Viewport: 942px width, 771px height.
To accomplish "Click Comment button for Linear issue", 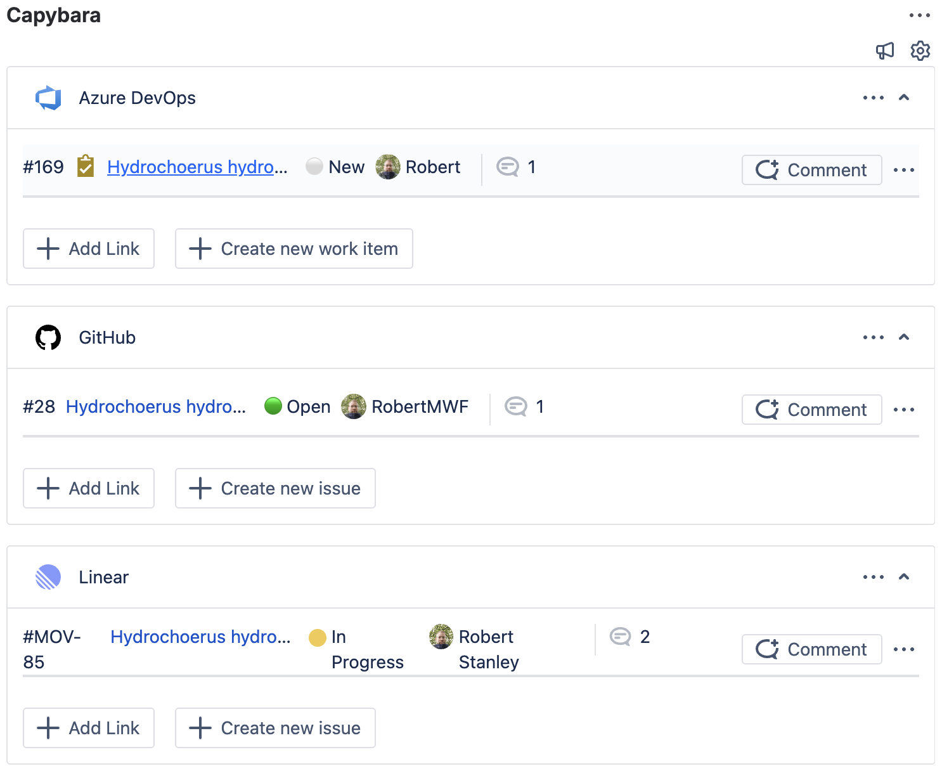I will (811, 649).
